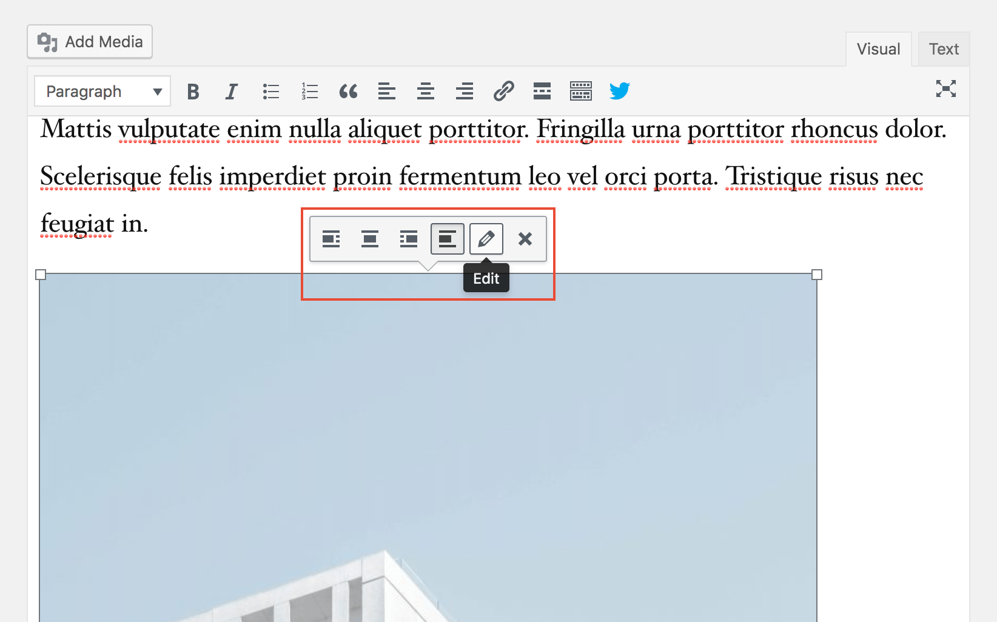The image size is (997, 622).
Task: Open image settings with the Edit pencil
Action: pyautogui.click(x=485, y=239)
